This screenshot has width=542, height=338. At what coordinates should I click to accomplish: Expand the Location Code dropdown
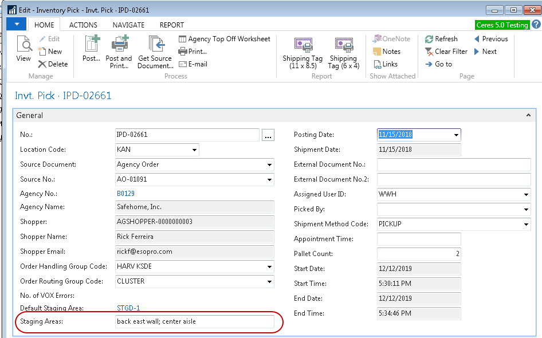point(194,150)
